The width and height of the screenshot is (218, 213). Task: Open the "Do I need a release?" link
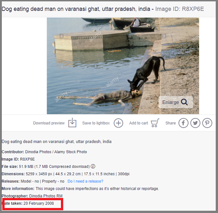[85, 181]
